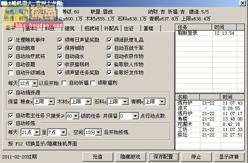
Task: Click the 充值 button
Action: coord(98,157)
